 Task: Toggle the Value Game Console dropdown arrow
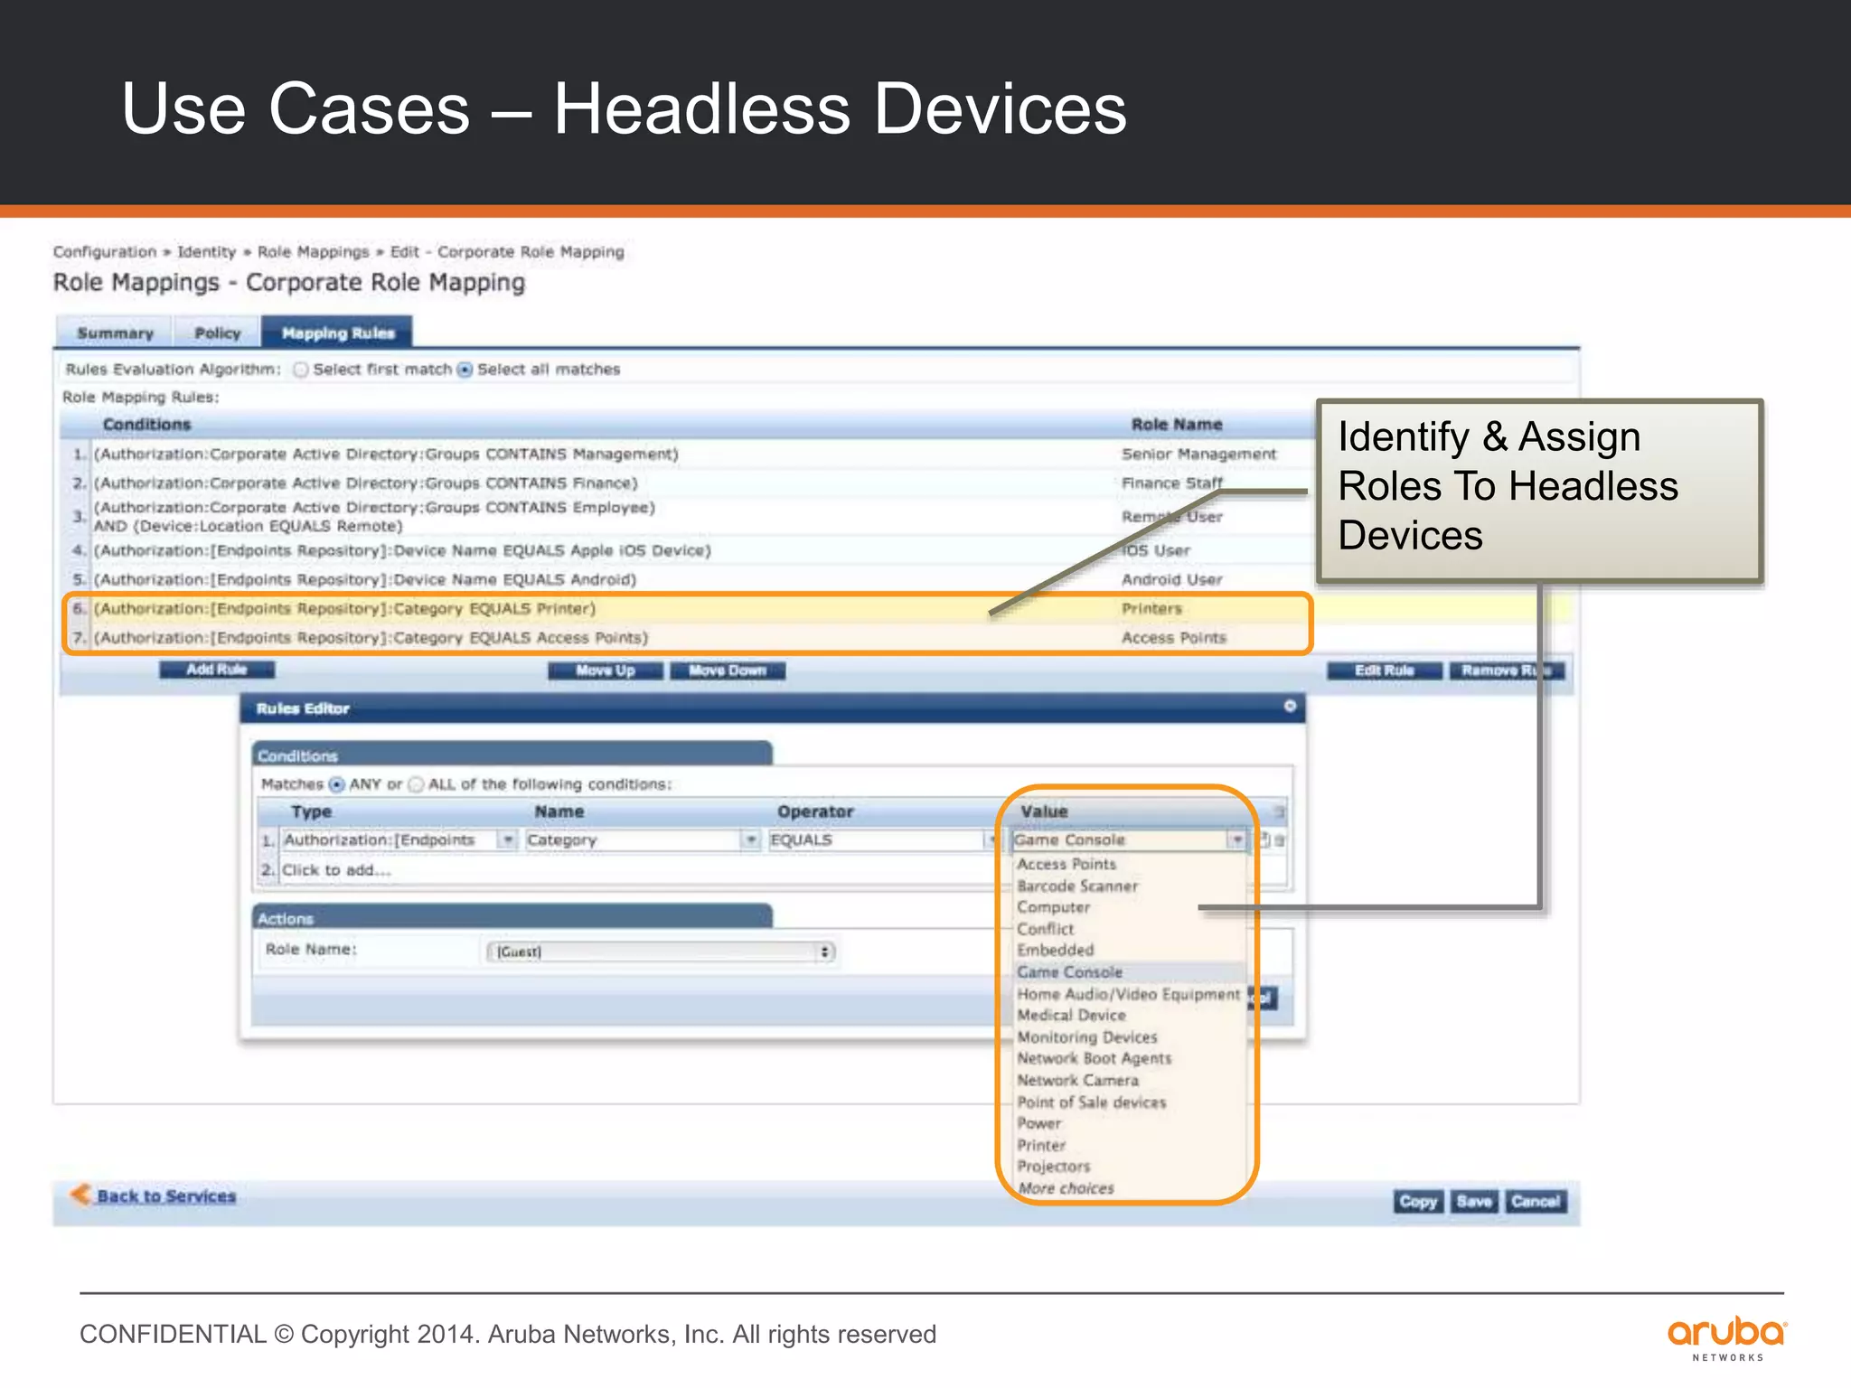(1236, 840)
